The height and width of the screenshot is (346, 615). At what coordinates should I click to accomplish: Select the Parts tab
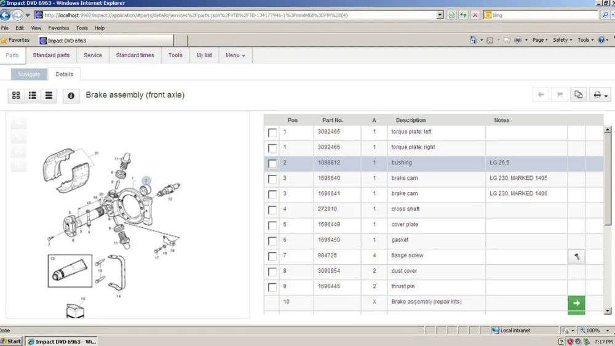12,55
